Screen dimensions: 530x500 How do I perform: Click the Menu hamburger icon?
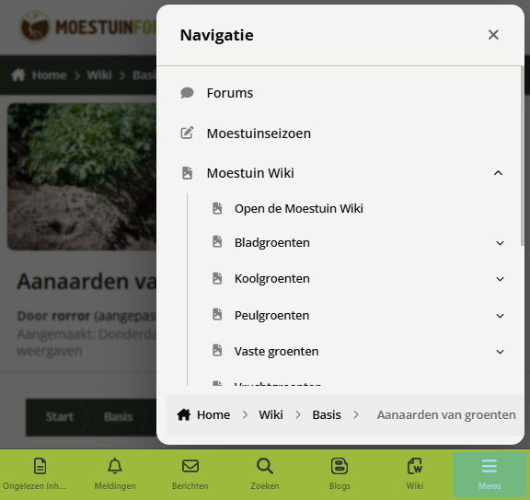pos(490,466)
